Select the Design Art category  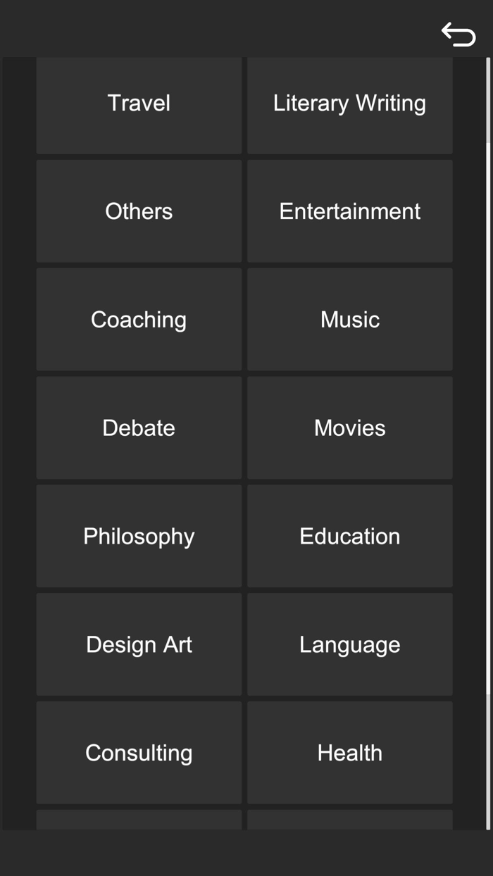139,645
